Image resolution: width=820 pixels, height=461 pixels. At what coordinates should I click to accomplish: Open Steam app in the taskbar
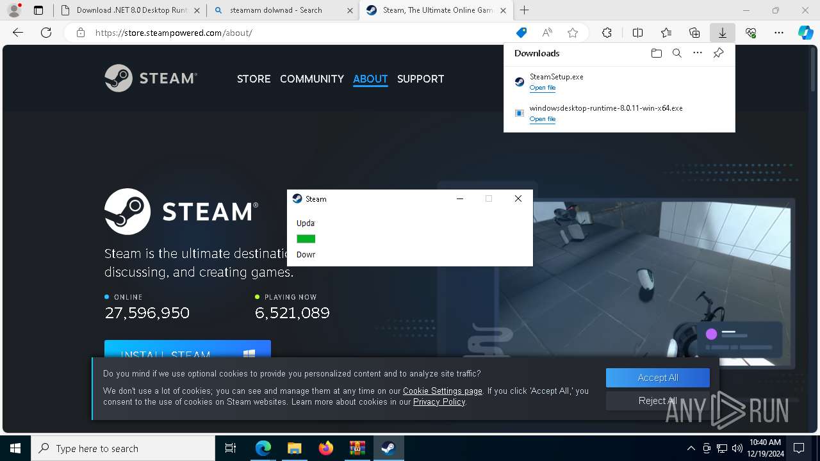pyautogui.click(x=388, y=448)
